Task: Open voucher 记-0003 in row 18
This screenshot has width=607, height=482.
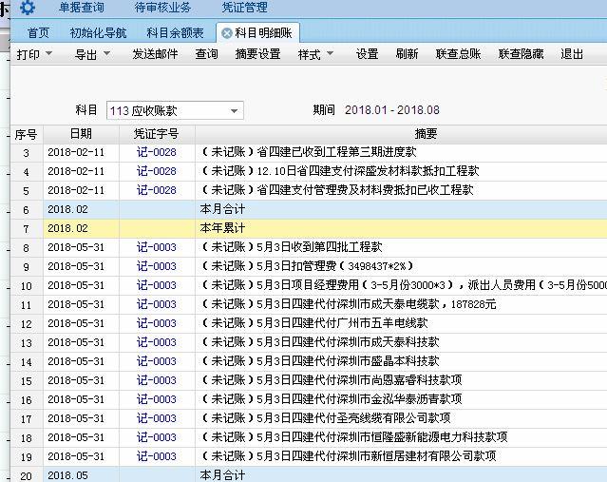Action: pyautogui.click(x=157, y=436)
